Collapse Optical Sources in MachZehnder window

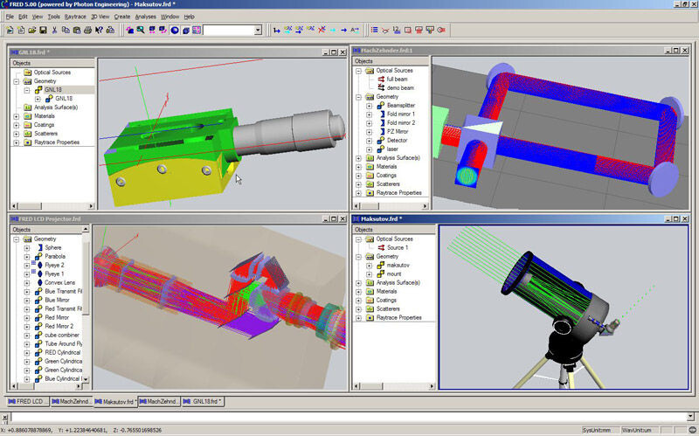(x=358, y=71)
